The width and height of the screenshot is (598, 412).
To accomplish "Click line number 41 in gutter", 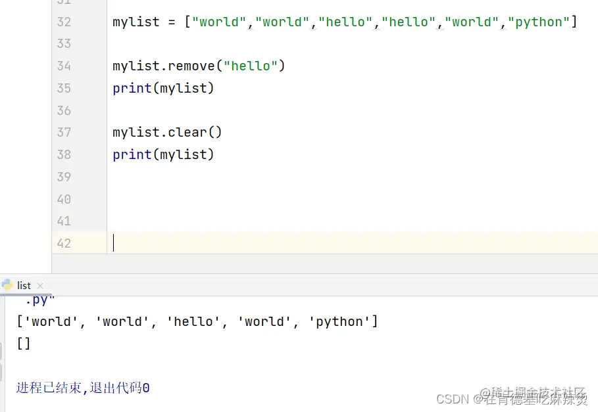I will [64, 221].
